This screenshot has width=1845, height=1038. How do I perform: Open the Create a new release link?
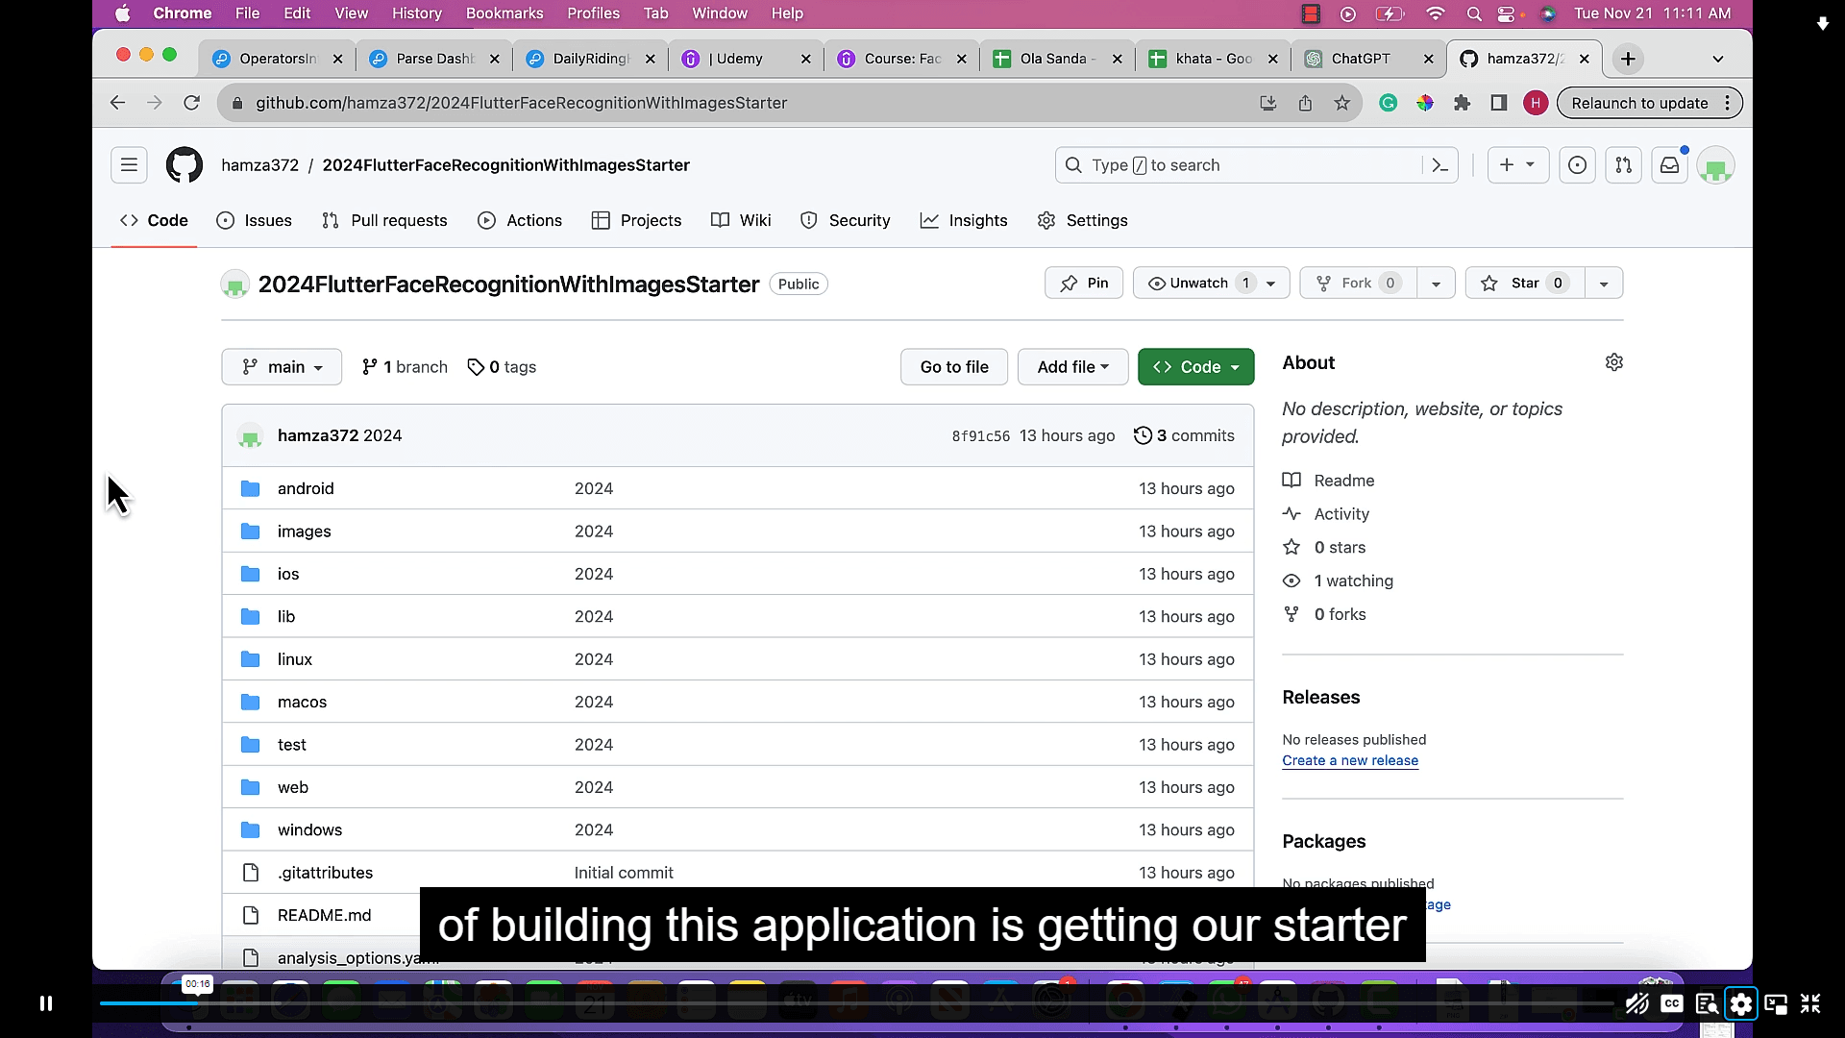click(1350, 760)
